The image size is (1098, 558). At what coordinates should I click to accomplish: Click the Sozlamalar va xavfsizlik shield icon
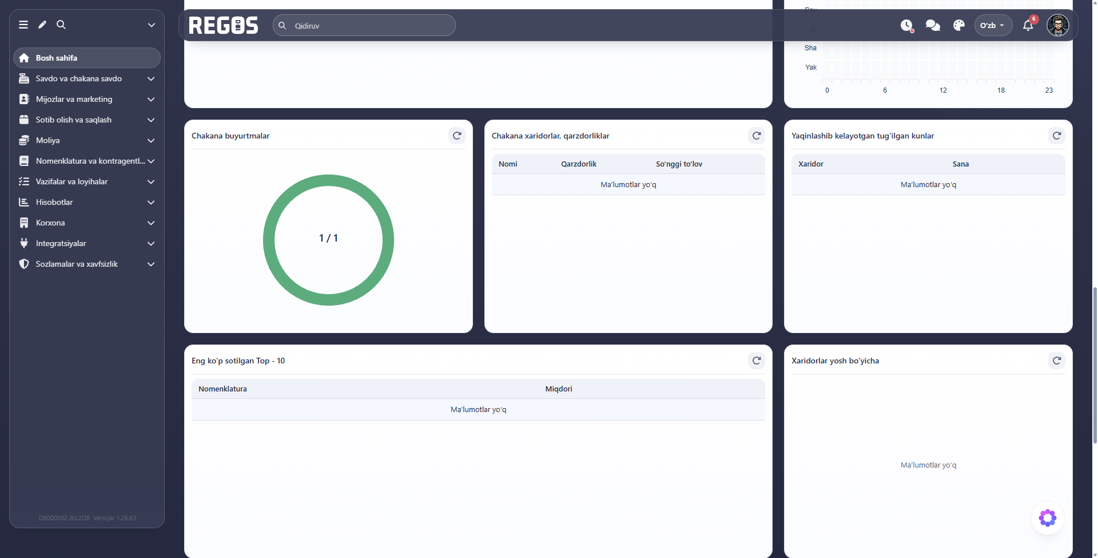(24, 264)
